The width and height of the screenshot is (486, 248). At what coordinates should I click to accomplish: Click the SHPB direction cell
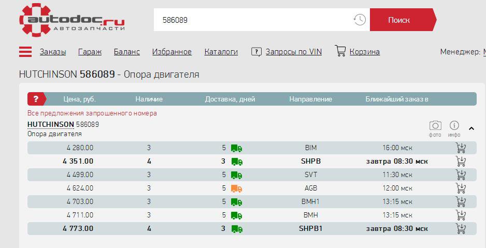(x=311, y=162)
